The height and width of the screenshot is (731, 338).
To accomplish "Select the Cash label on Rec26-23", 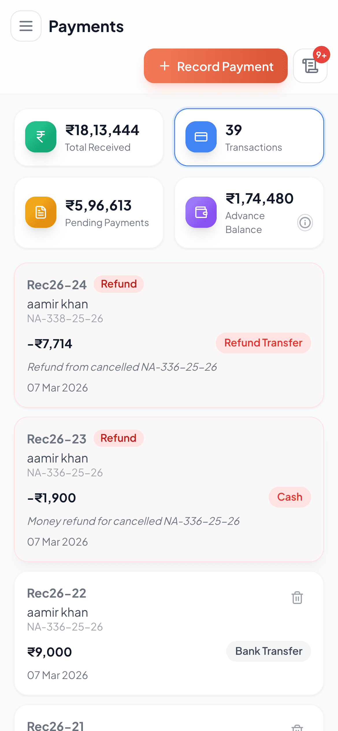I will click(x=290, y=497).
